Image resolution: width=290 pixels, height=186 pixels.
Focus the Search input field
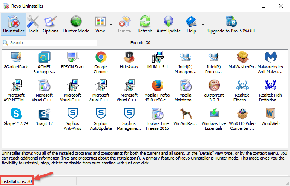point(49,43)
